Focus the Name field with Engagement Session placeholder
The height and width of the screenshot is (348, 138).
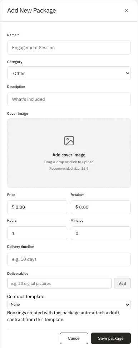click(69, 47)
